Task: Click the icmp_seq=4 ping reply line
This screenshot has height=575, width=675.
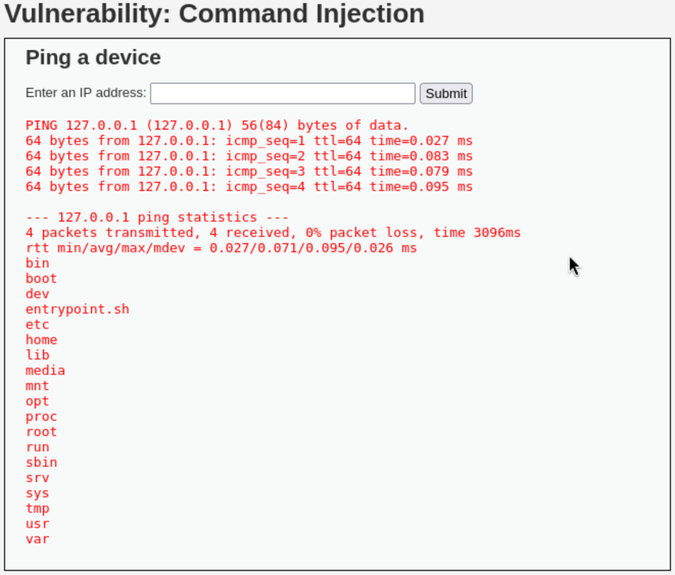Action: click(x=249, y=187)
